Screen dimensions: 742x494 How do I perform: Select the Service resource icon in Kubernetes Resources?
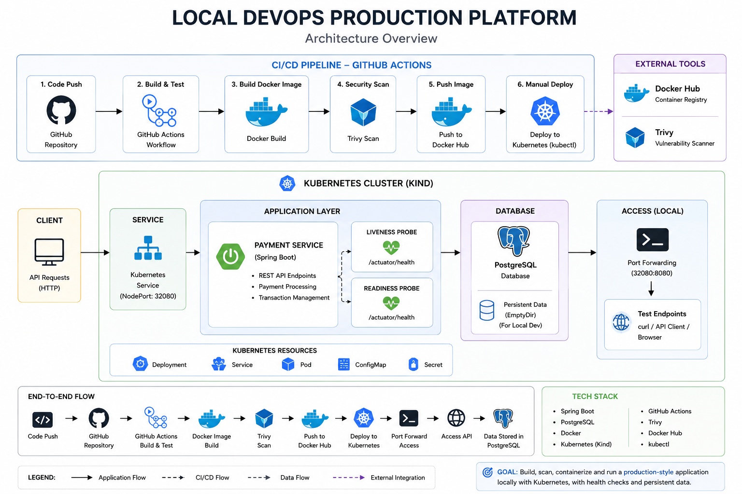point(219,364)
